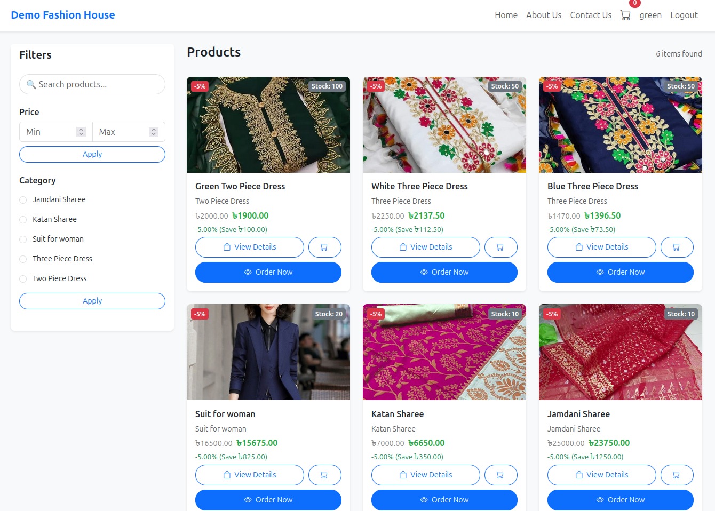
Task: Click Order Now on Blue Three Piece Dress
Action: click(x=620, y=272)
